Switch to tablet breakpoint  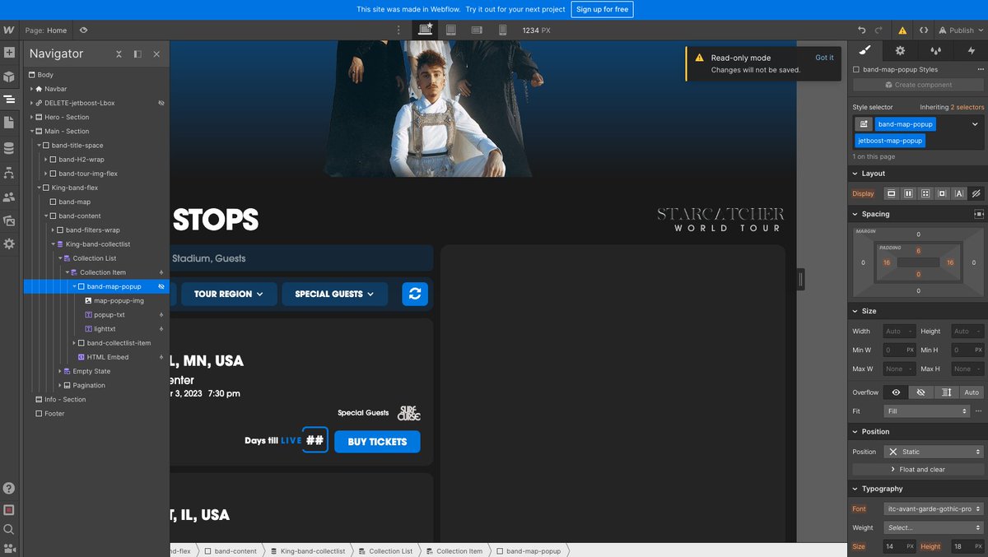pos(451,30)
